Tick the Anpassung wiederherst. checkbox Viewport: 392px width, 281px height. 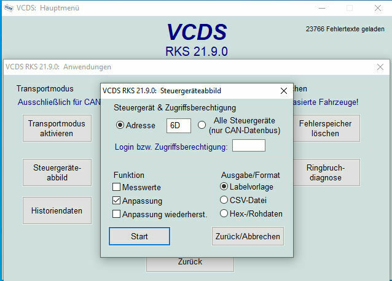116,214
